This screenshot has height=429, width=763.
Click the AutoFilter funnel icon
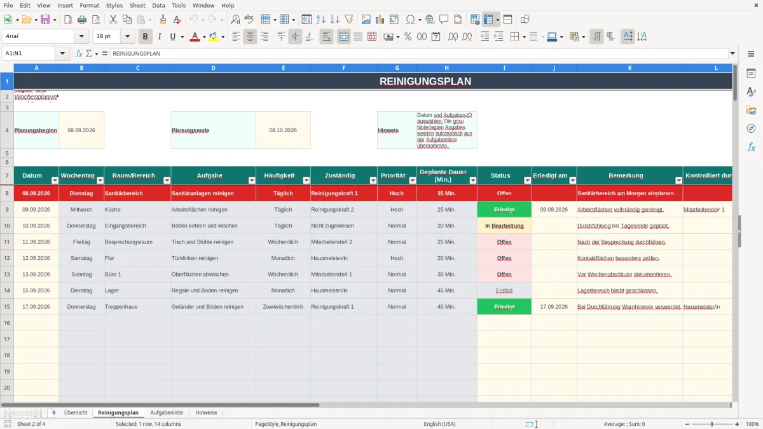348,20
